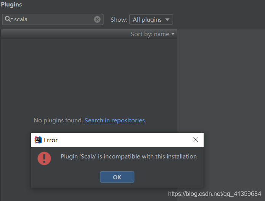Click the incompatible plugin error message
The width and height of the screenshot is (265, 201).
click(x=128, y=157)
